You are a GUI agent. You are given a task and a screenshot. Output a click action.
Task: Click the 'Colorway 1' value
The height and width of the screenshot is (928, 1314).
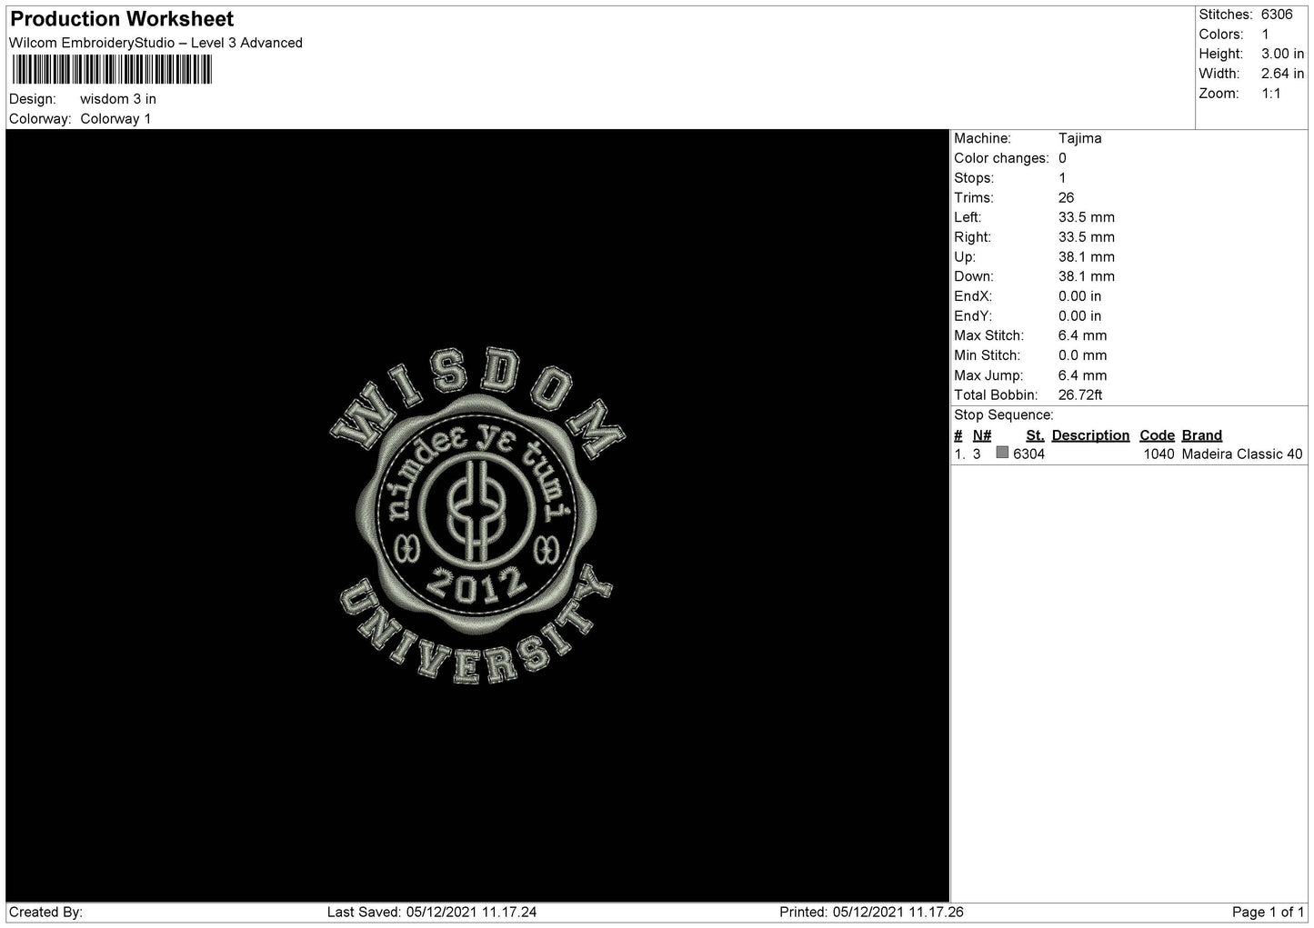click(115, 119)
